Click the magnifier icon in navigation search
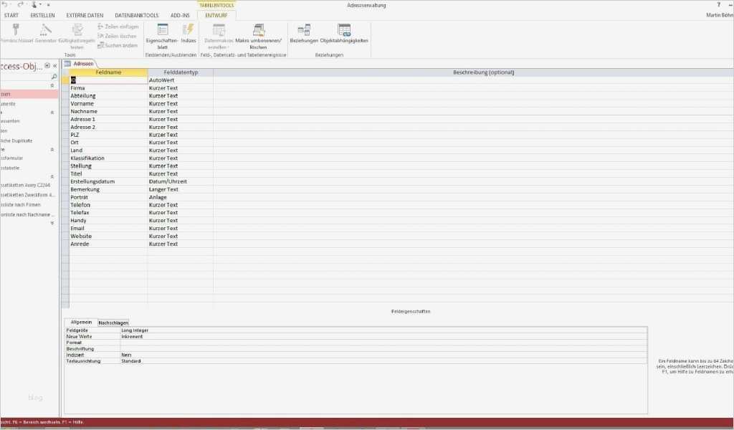This screenshot has height=430, width=734. coord(54,77)
